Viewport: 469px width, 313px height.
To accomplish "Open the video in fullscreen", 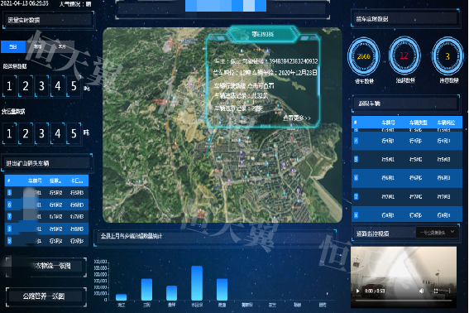I will [x=436, y=291].
